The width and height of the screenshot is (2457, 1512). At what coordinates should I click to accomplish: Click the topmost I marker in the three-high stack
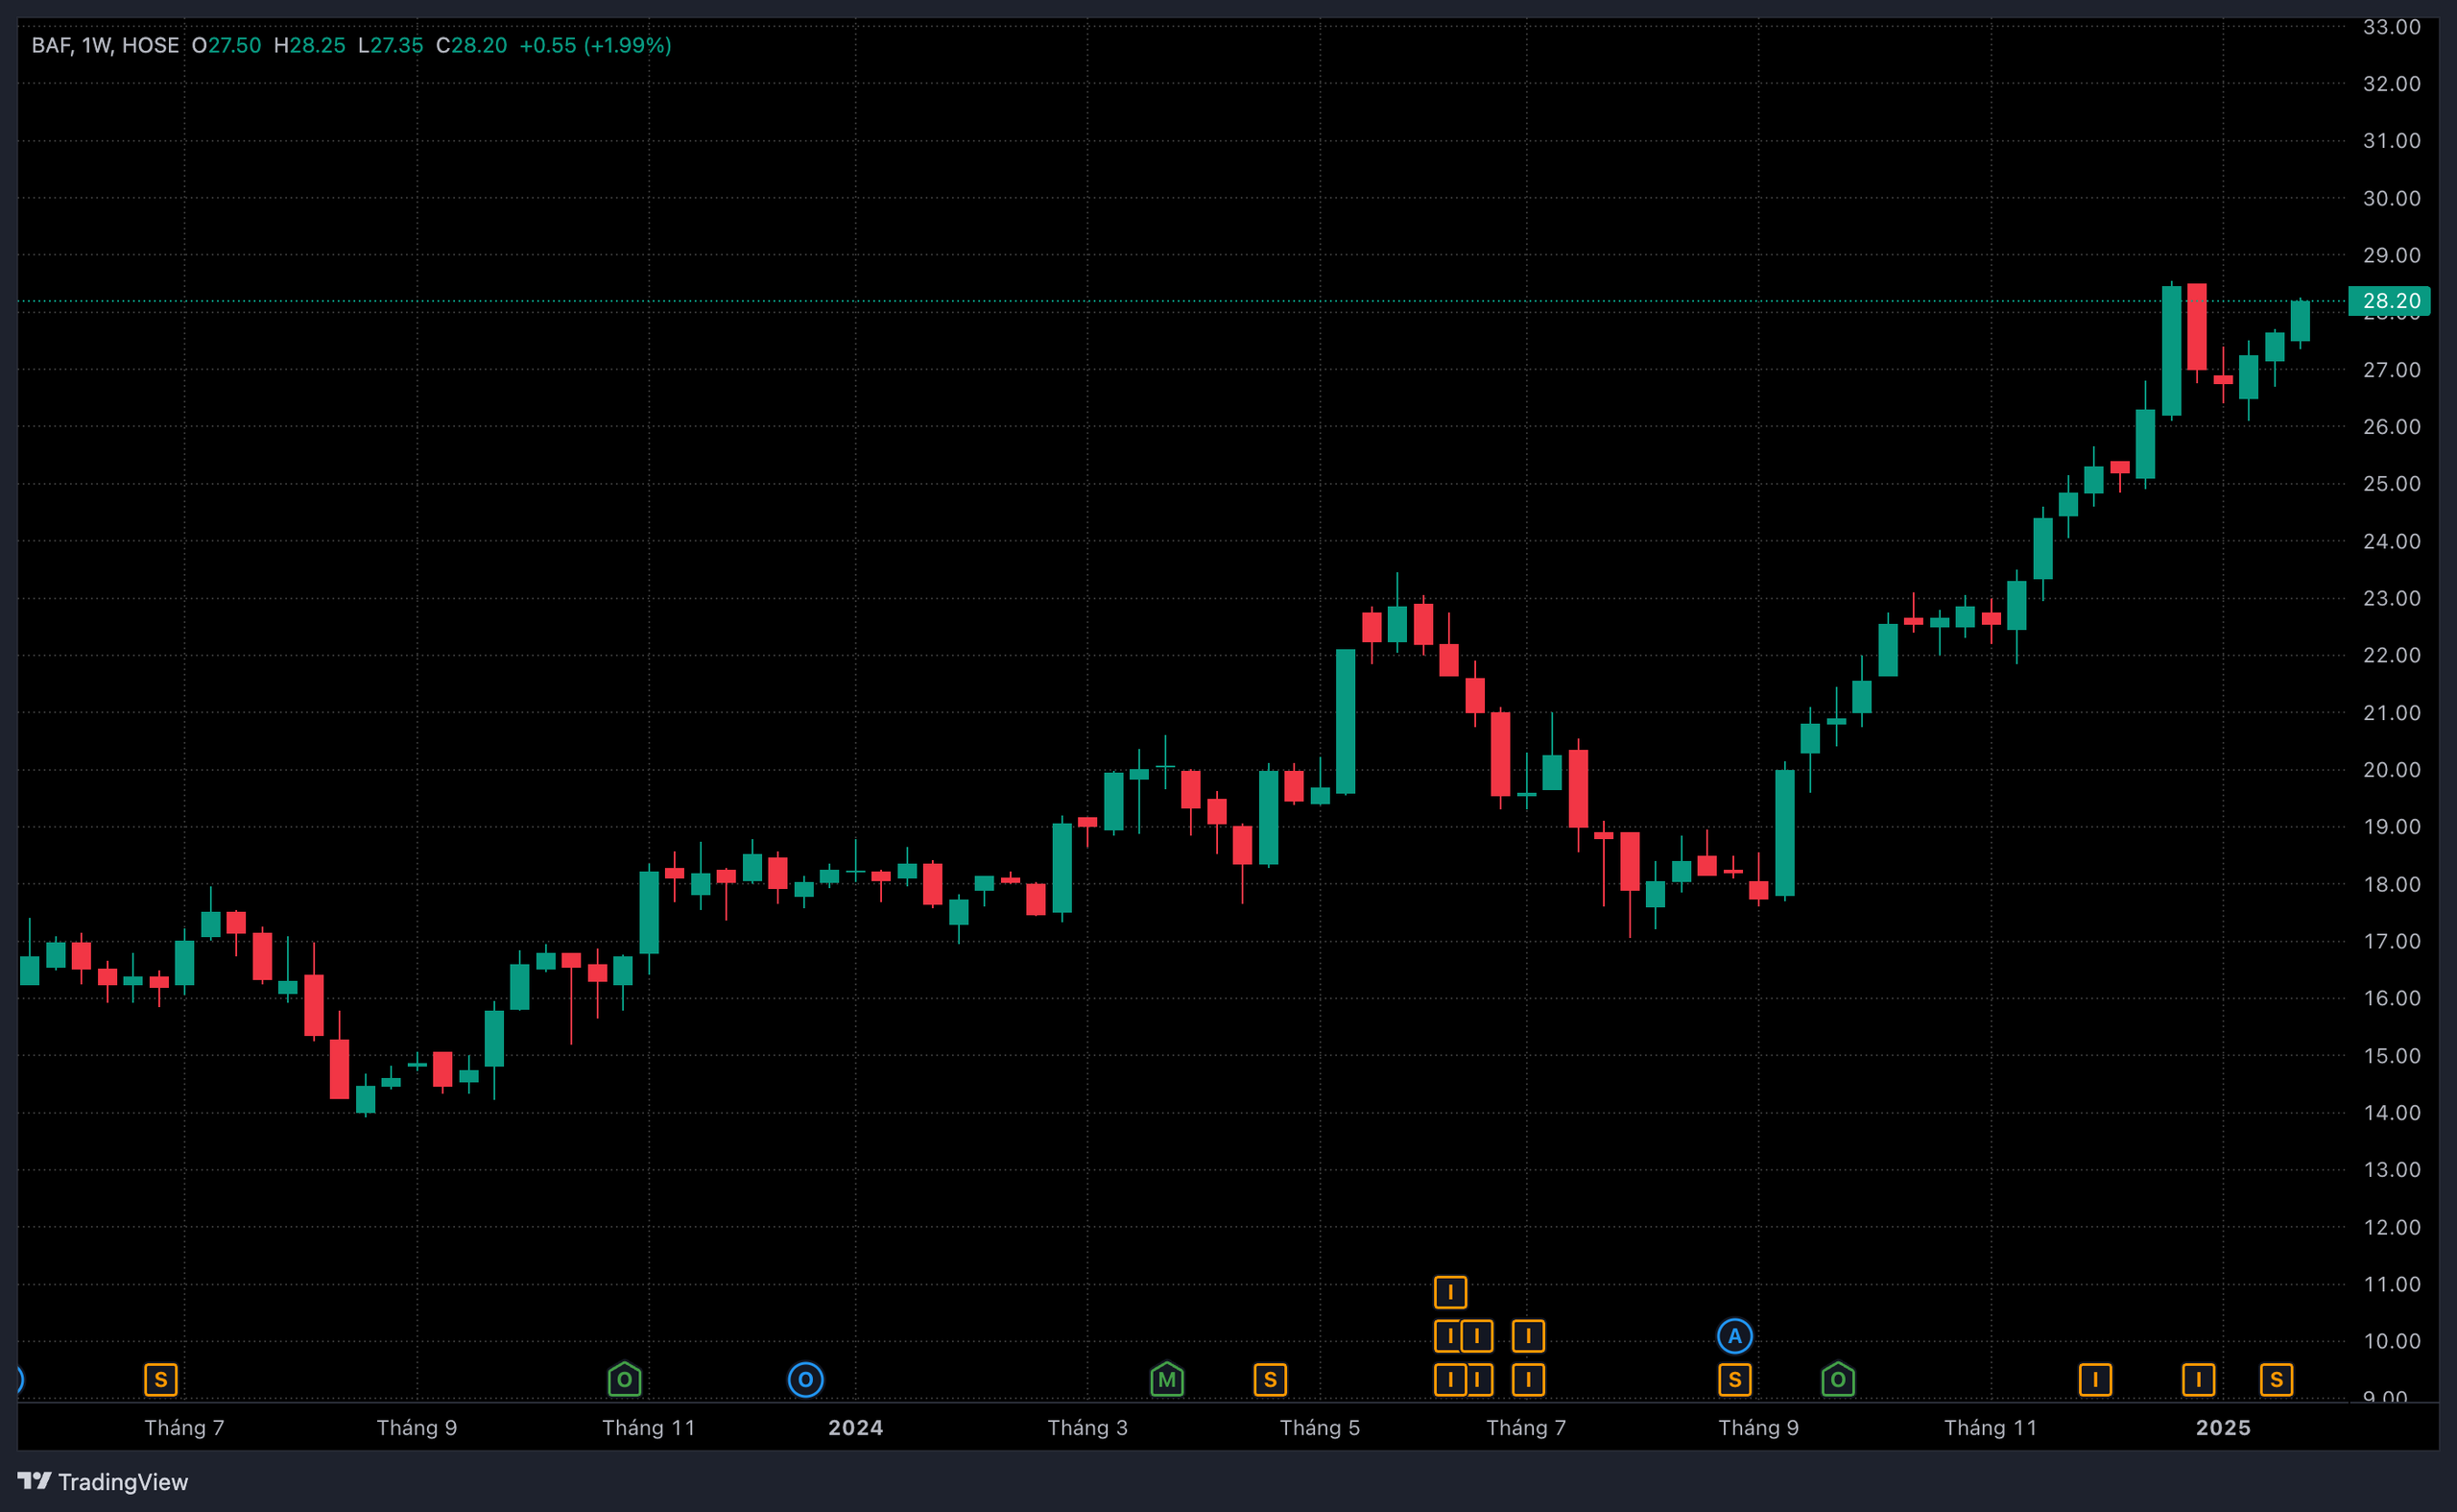tap(1450, 1292)
